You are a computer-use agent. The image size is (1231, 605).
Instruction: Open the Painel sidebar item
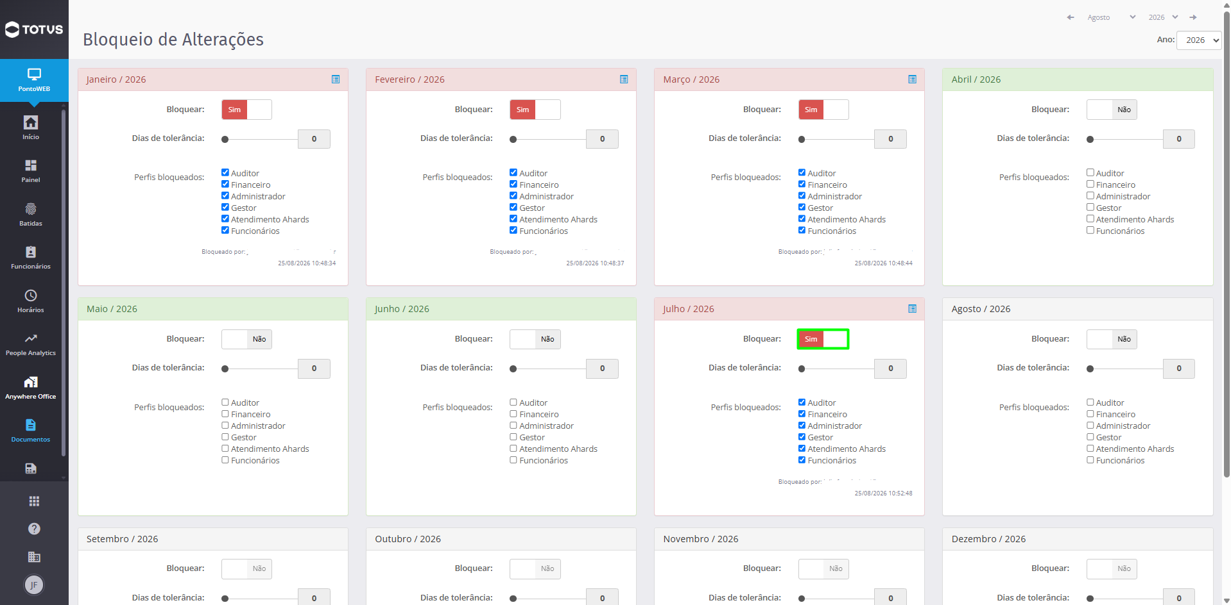(x=31, y=171)
